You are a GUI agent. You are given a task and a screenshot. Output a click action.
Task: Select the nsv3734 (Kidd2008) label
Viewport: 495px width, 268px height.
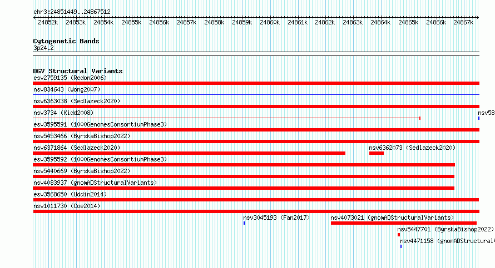pos(63,113)
